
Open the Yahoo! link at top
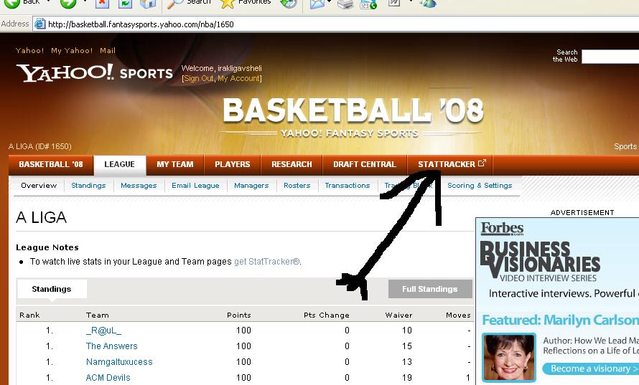coord(29,50)
